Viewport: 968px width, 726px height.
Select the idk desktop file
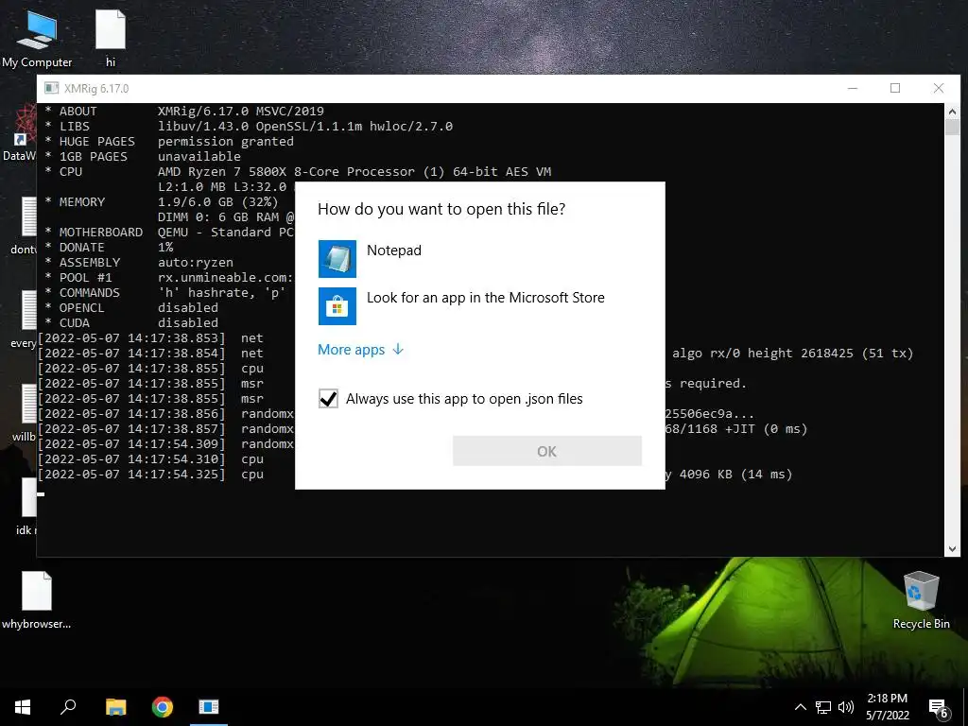pos(25,507)
